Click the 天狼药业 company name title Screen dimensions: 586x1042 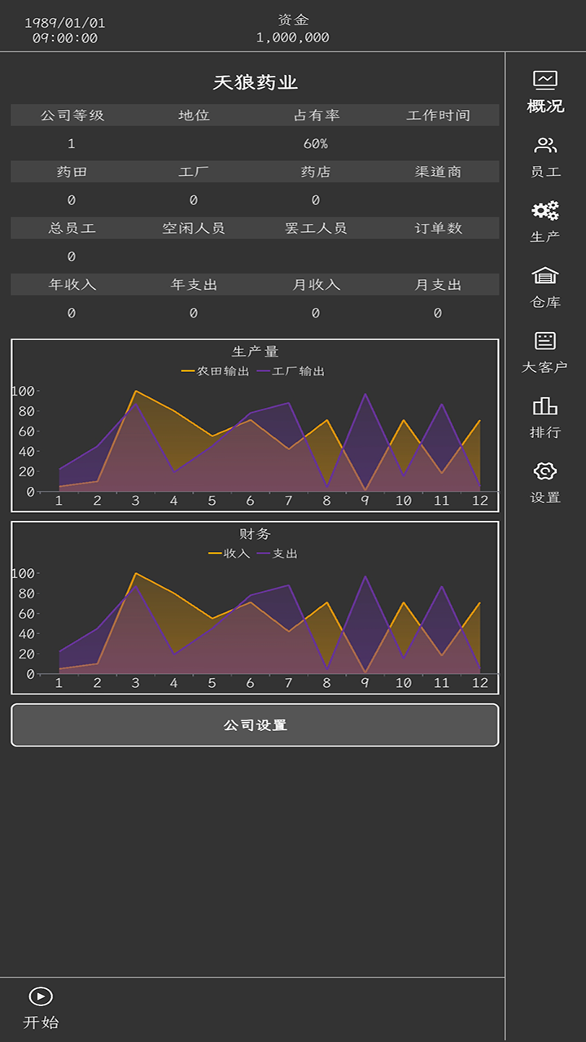pos(255,82)
